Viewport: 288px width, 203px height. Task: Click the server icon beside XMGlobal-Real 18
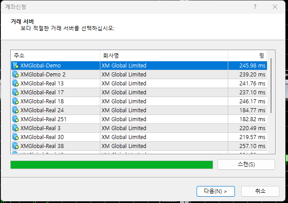[x=16, y=101]
